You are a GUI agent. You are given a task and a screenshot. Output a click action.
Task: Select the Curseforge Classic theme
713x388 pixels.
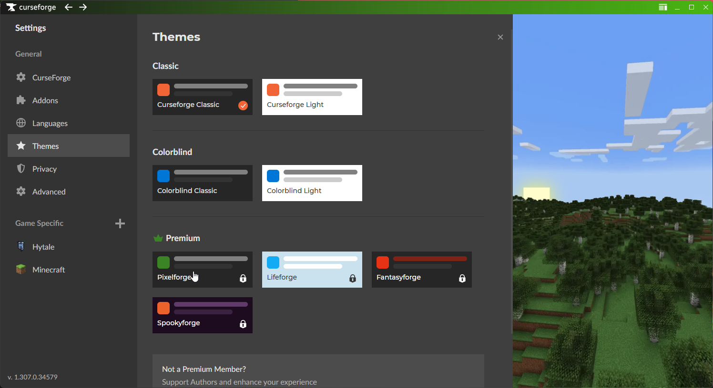click(x=203, y=97)
